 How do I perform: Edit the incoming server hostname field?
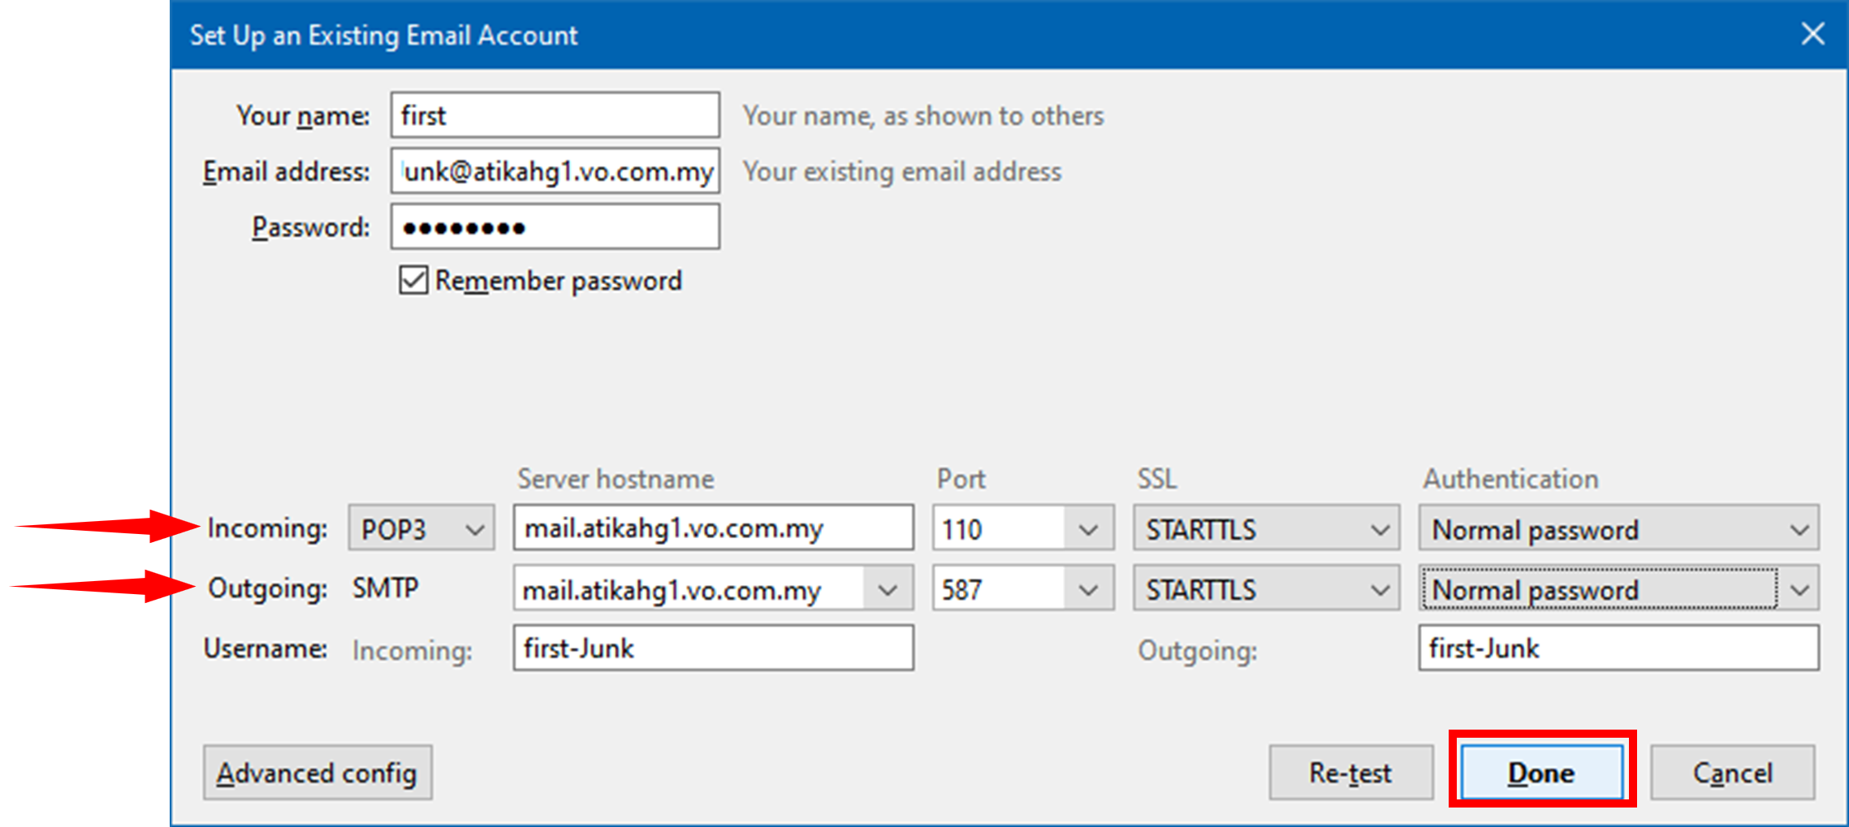coord(712,528)
